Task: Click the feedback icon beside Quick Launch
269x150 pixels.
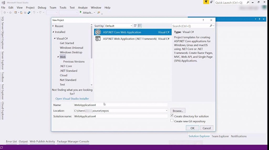Action: (212, 2)
